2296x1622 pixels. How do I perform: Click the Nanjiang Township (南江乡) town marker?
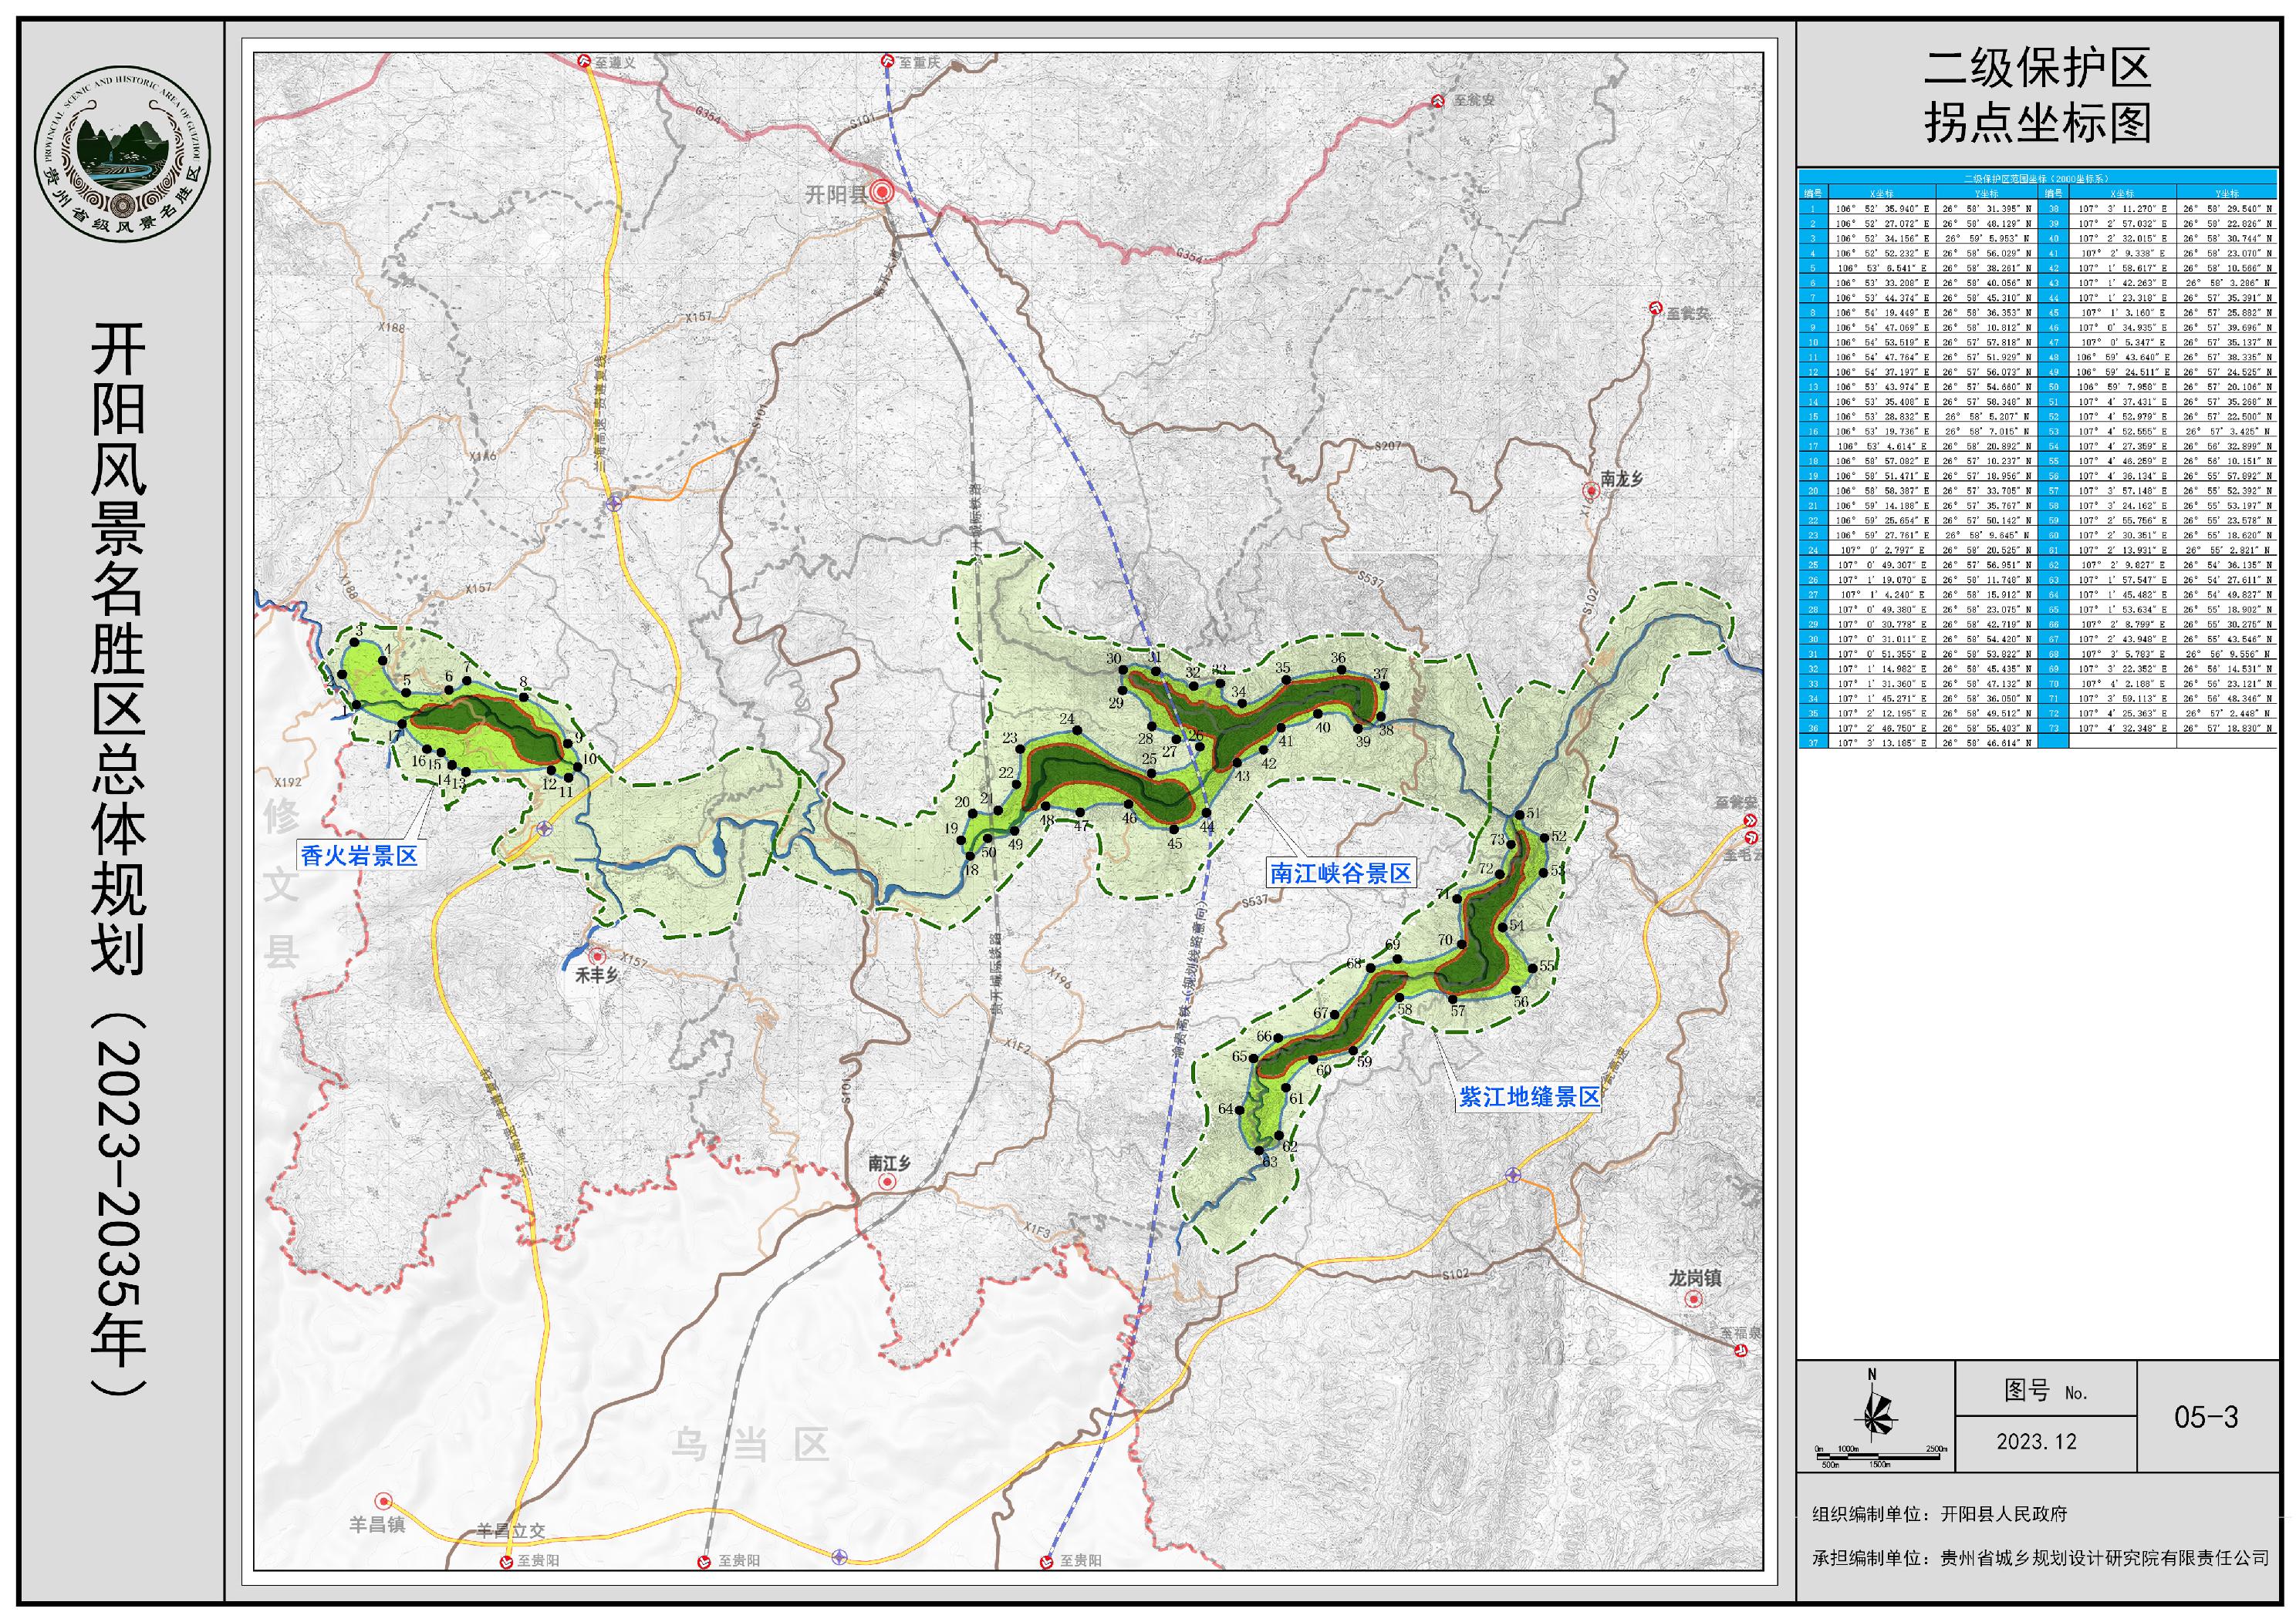pos(887,1181)
